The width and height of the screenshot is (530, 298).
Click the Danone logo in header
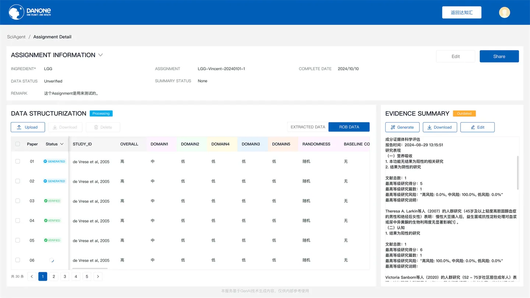pos(30,12)
